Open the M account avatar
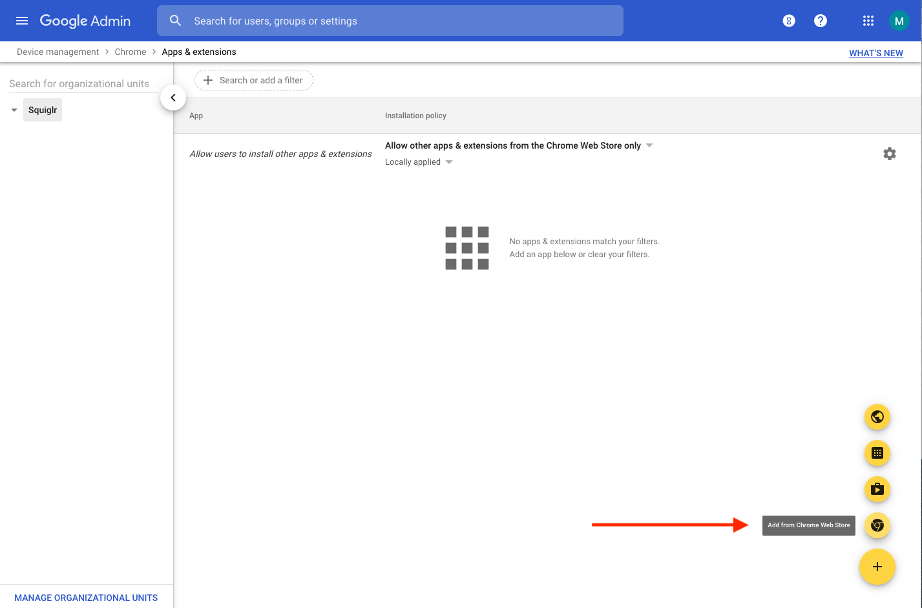This screenshot has width=922, height=608. (899, 21)
